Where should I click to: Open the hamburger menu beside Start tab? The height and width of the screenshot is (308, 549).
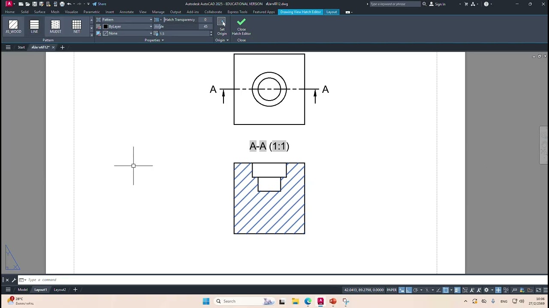(x=8, y=47)
